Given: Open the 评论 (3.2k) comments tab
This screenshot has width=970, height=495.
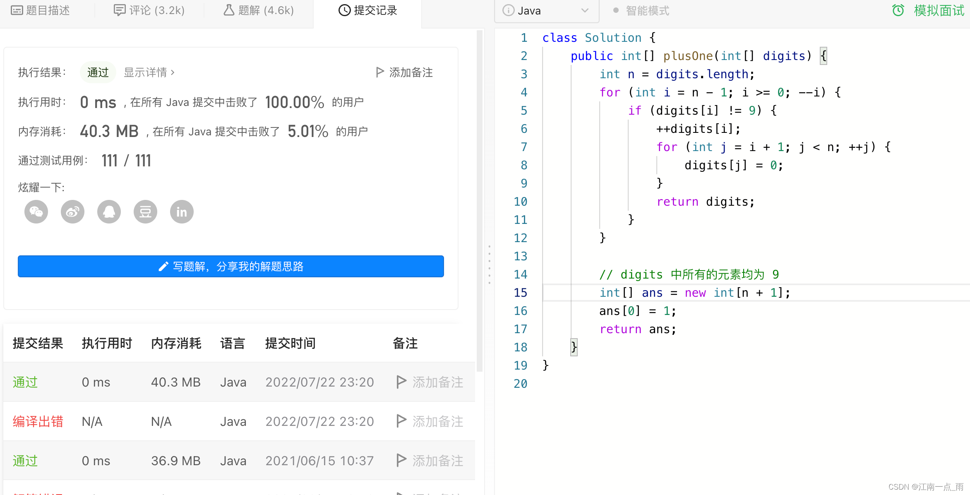Looking at the screenshot, I should tap(149, 10).
